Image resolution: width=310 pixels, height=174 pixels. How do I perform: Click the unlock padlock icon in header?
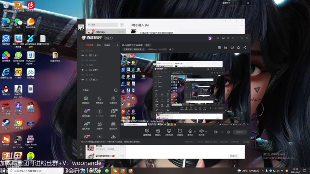(226, 47)
